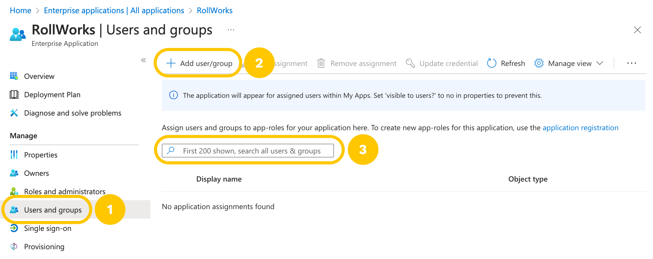Click the Single sign-on arrow icon
This screenshot has height=259, width=653.
coord(14,228)
